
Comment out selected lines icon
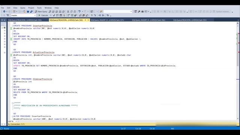pos(91,15)
